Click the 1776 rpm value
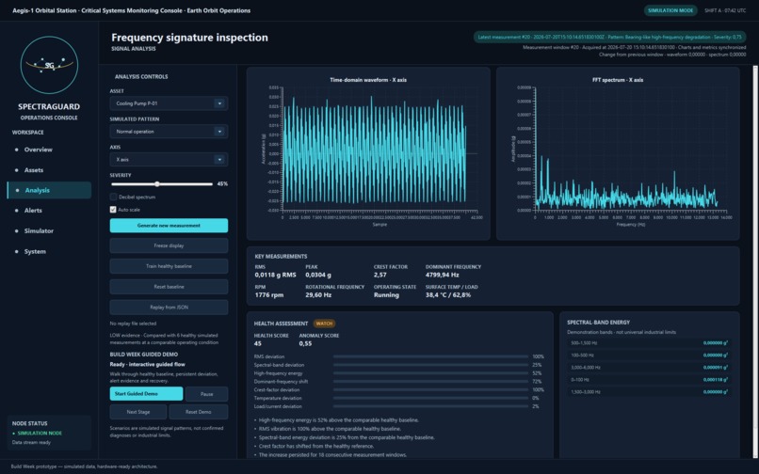 click(269, 295)
